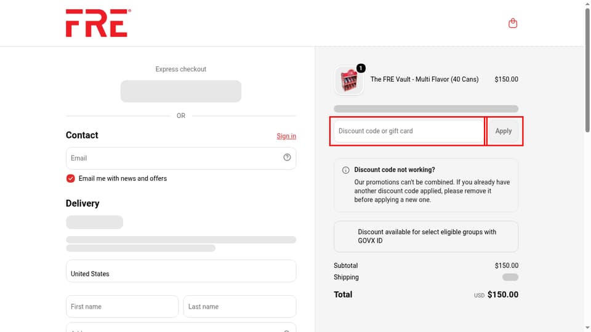
Task: Click the Express checkout button placeholder
Action: click(181, 91)
